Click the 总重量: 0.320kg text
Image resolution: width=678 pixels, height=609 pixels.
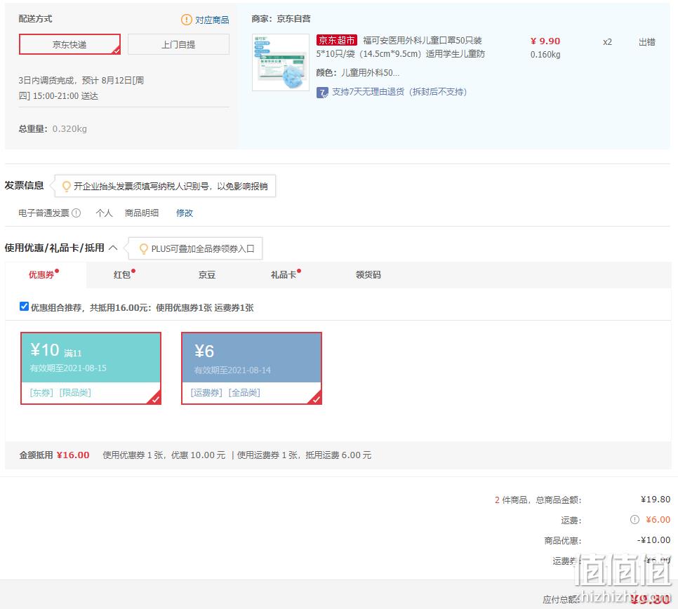coord(53,129)
